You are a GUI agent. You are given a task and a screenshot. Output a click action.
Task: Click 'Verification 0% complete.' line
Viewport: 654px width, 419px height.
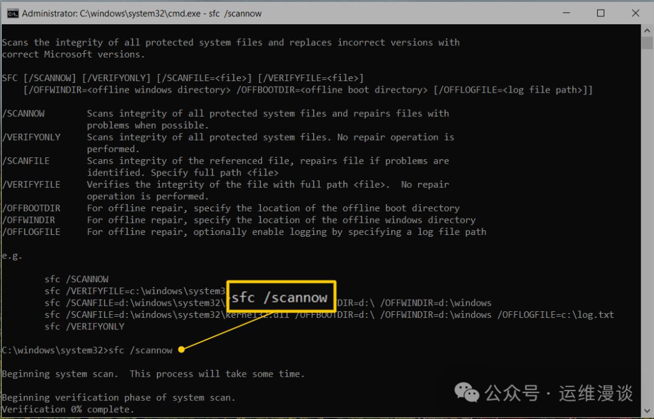(x=68, y=409)
